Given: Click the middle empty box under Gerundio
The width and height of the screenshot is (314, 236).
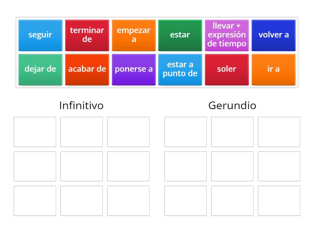Looking at the screenshot, I should coord(232,166).
